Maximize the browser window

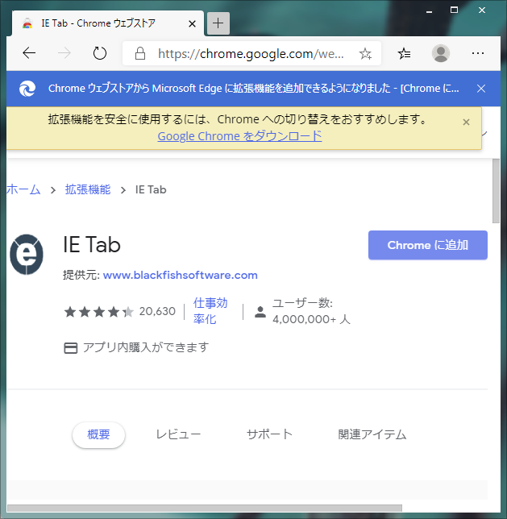455,10
